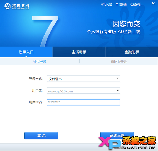This screenshot has width=158, height=151.
Task: Select the 证书登录 sub-tab
Action: tap(40, 62)
